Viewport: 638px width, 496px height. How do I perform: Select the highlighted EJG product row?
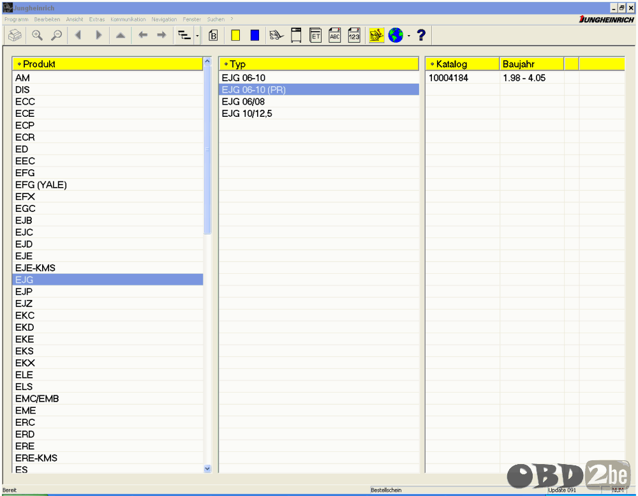point(108,280)
